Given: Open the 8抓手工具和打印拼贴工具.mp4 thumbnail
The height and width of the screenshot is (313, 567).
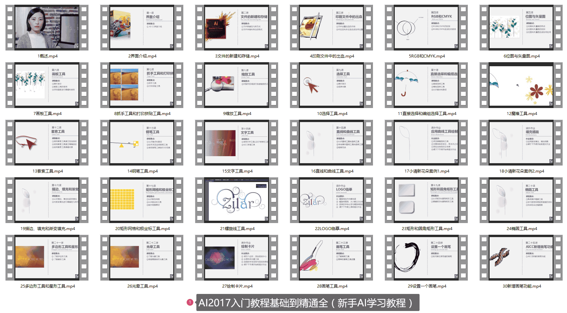Looking at the screenshot, I should pyautogui.click(x=142, y=85).
